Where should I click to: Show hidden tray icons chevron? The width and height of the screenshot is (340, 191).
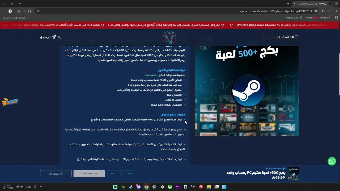(x=41, y=187)
